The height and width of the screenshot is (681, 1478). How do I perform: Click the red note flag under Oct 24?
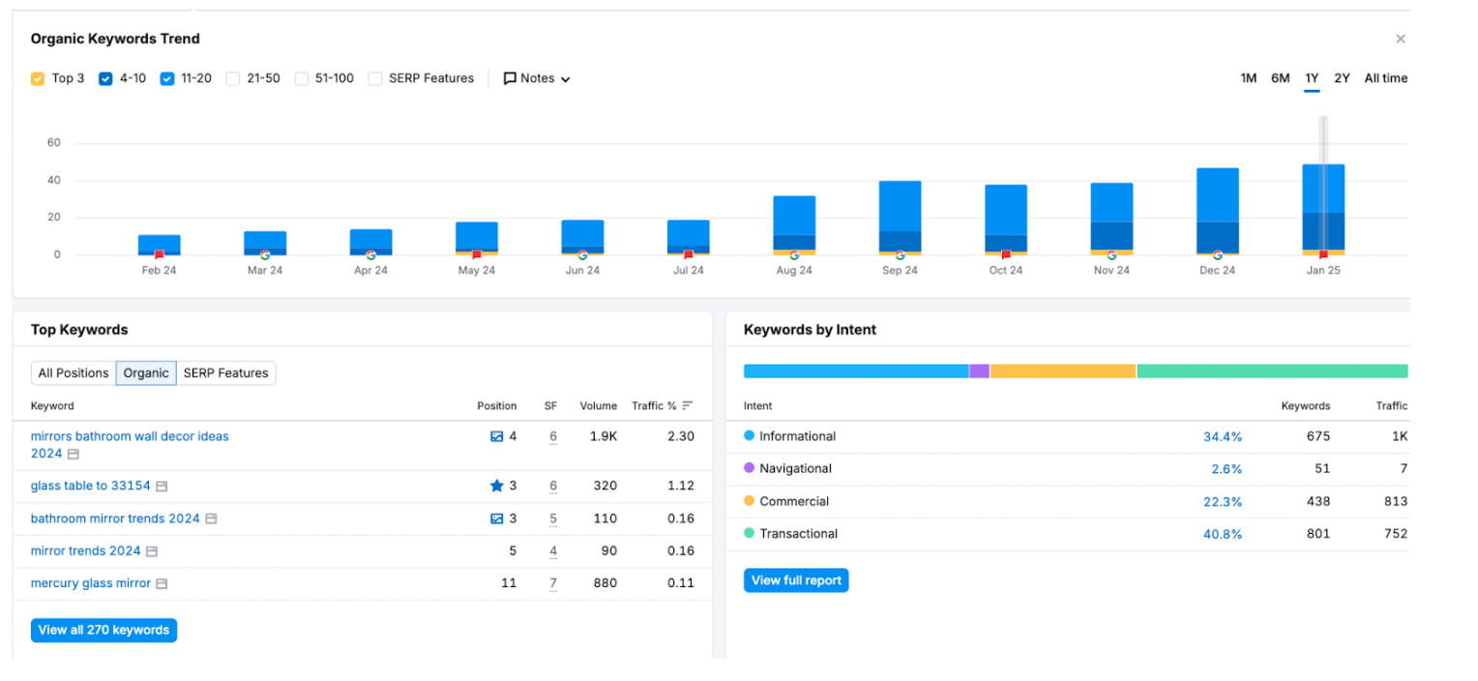1006,255
